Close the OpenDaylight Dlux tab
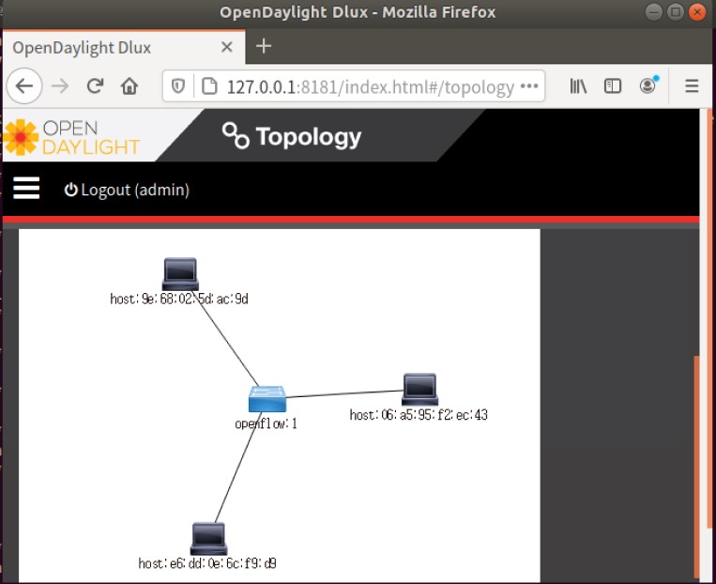 (x=227, y=47)
